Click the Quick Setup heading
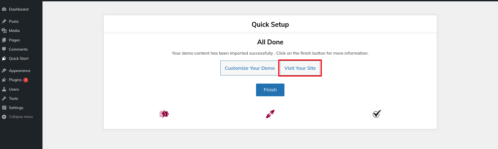Screen dimensions: 498x149 270,25
